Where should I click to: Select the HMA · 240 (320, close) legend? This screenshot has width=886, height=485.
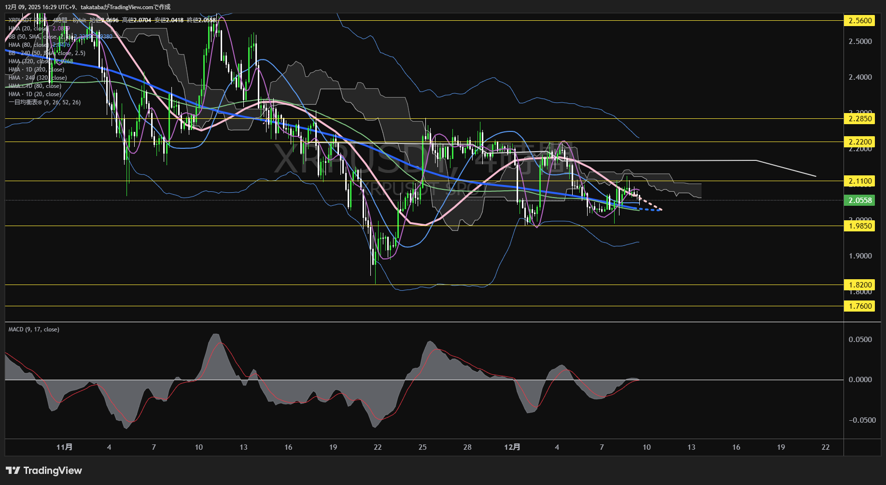pos(38,78)
